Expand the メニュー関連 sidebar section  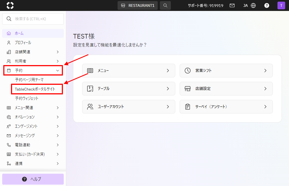coord(33,108)
